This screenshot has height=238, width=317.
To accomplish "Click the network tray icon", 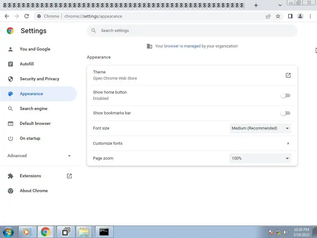I will click(278, 232).
